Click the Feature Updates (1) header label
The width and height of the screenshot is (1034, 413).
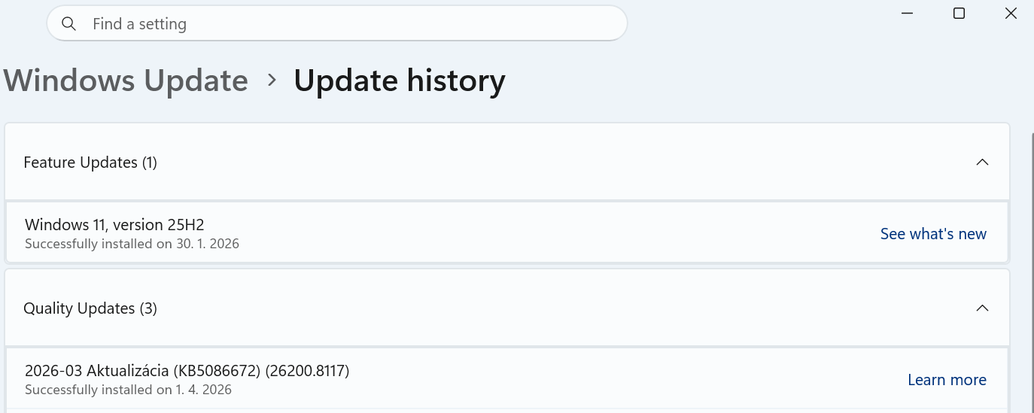point(90,162)
